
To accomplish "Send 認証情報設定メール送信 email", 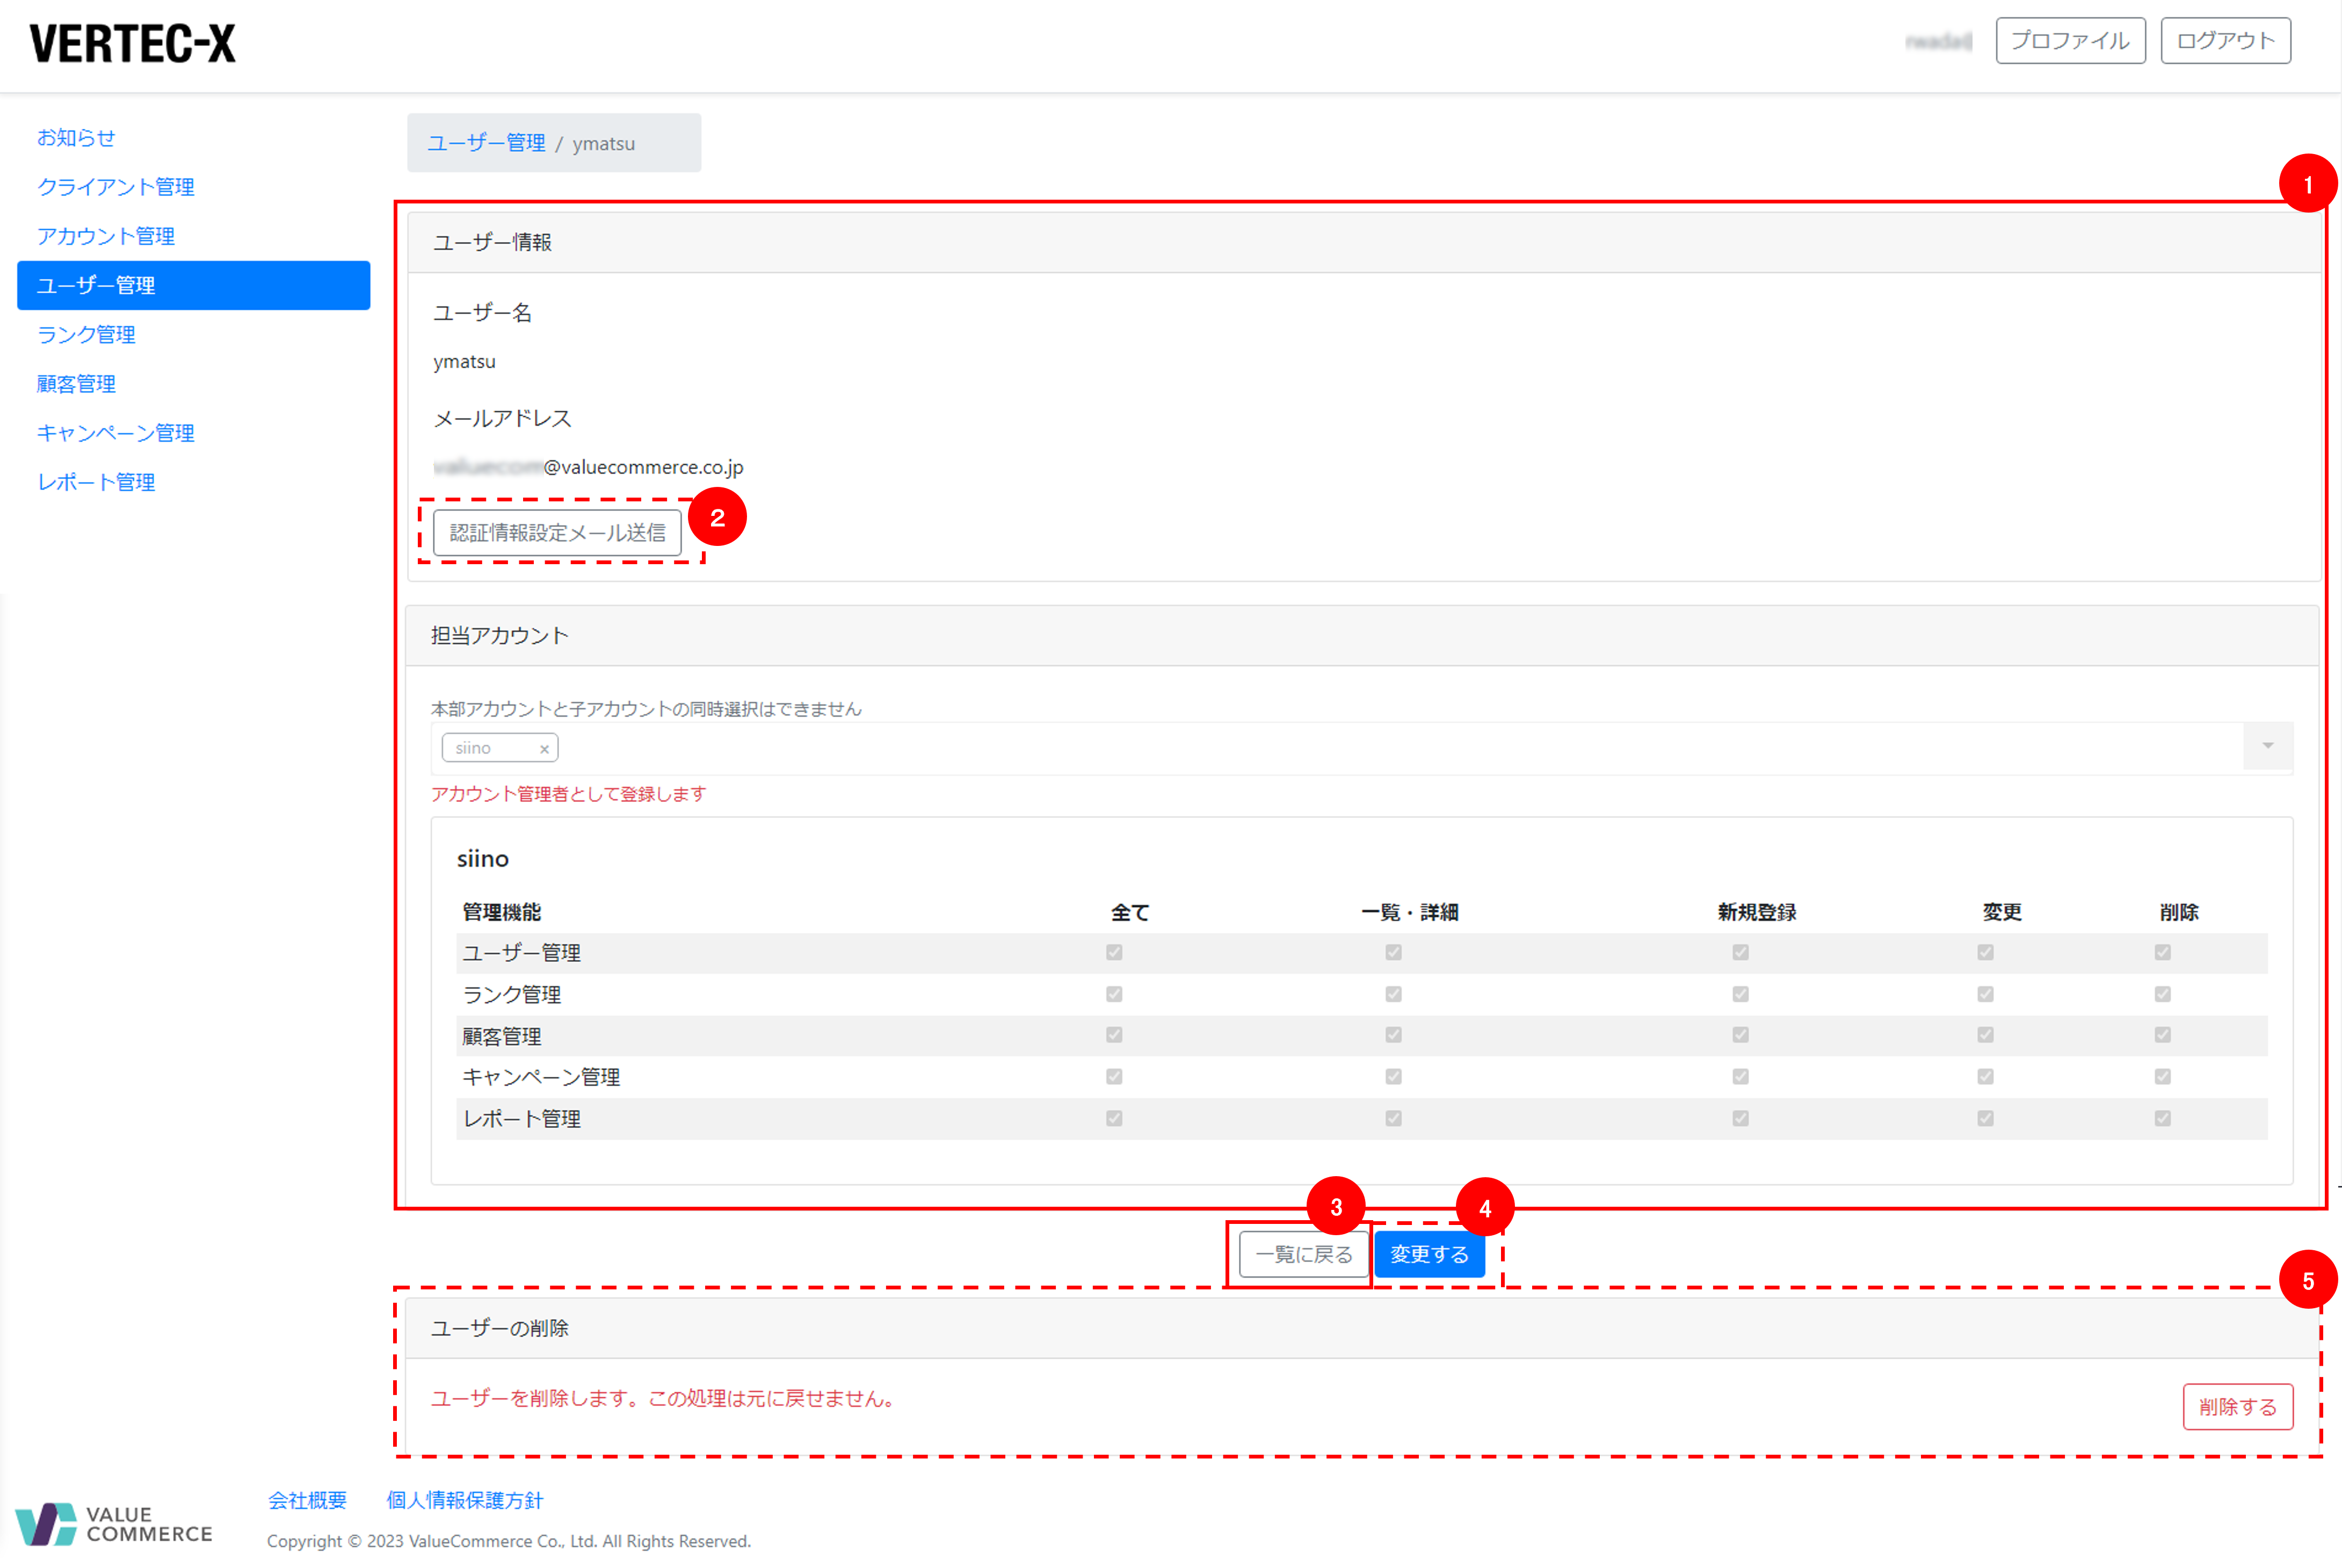I will click(x=557, y=533).
